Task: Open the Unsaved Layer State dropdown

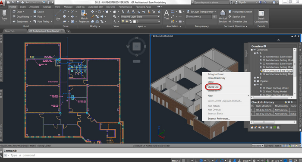Action: click(140, 17)
